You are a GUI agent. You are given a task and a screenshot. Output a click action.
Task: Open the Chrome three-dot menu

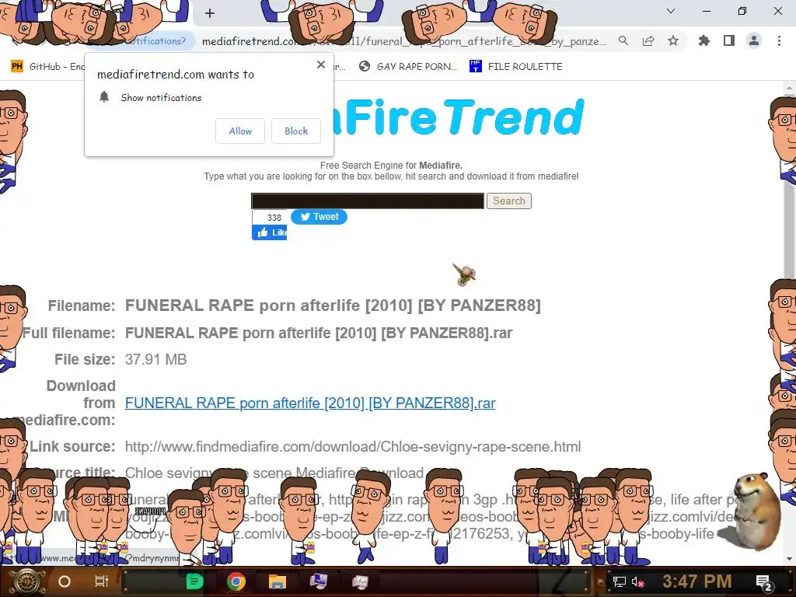point(779,40)
